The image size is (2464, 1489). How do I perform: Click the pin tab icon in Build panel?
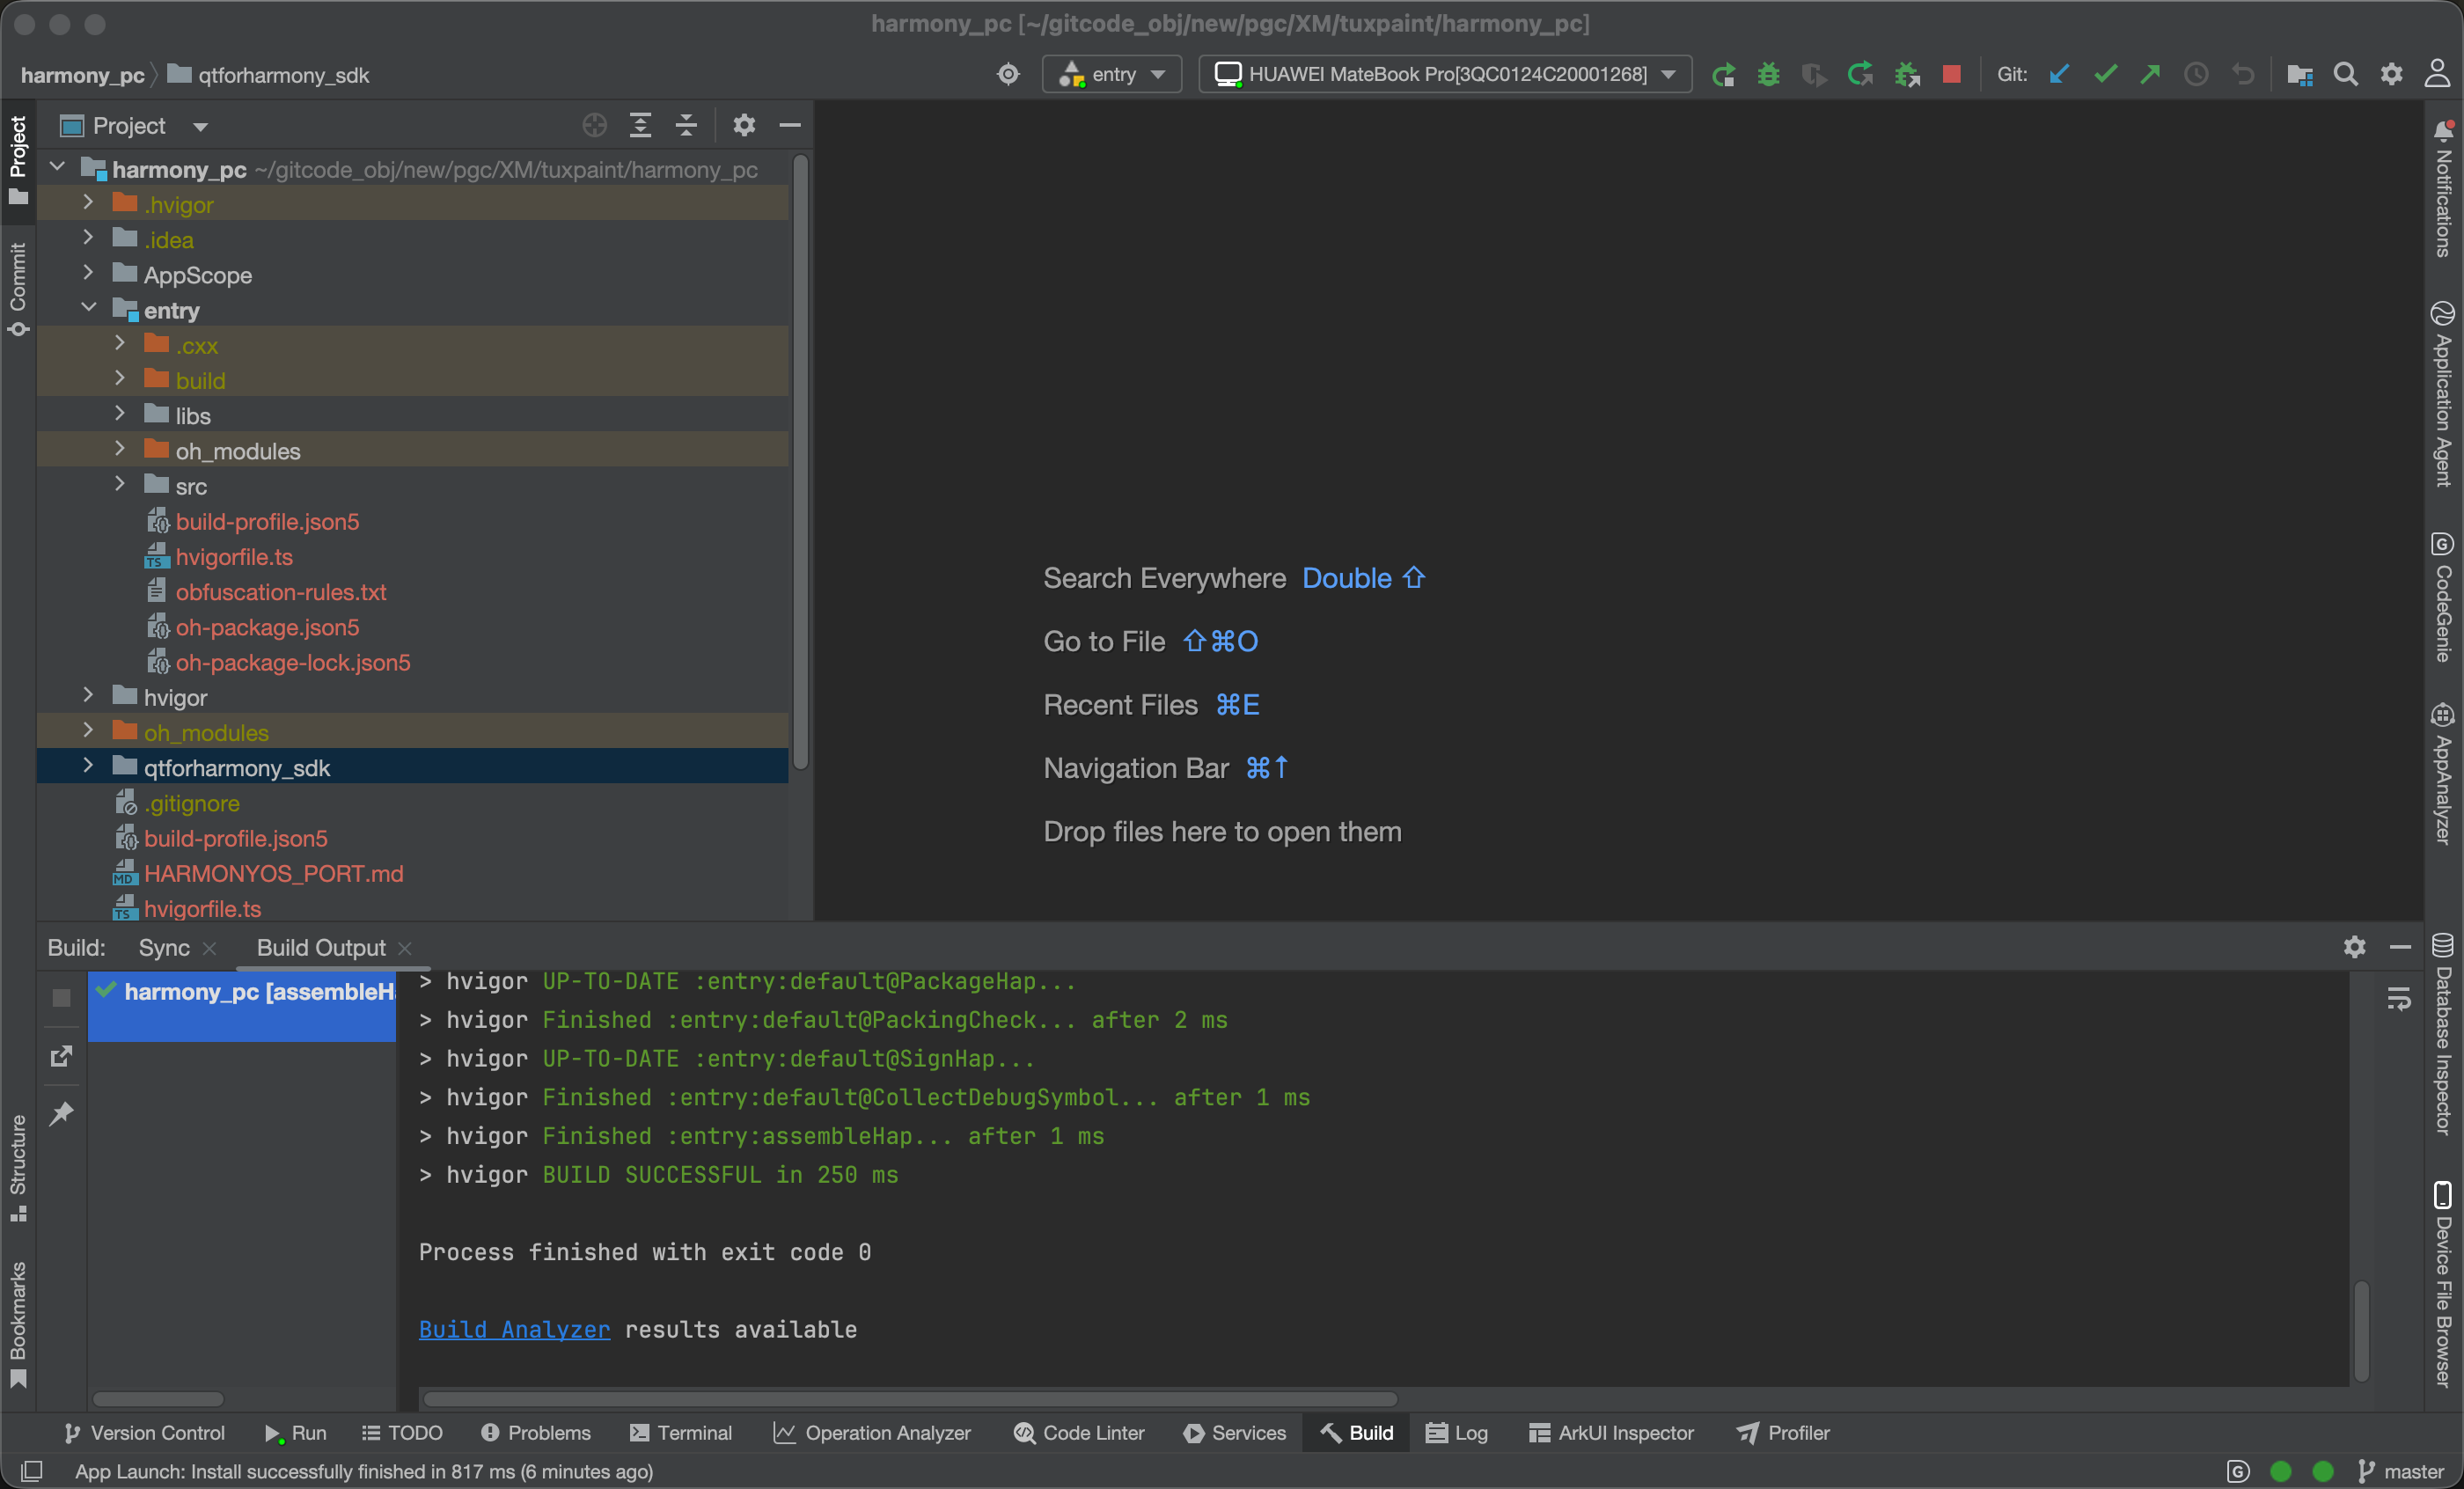point(61,1112)
